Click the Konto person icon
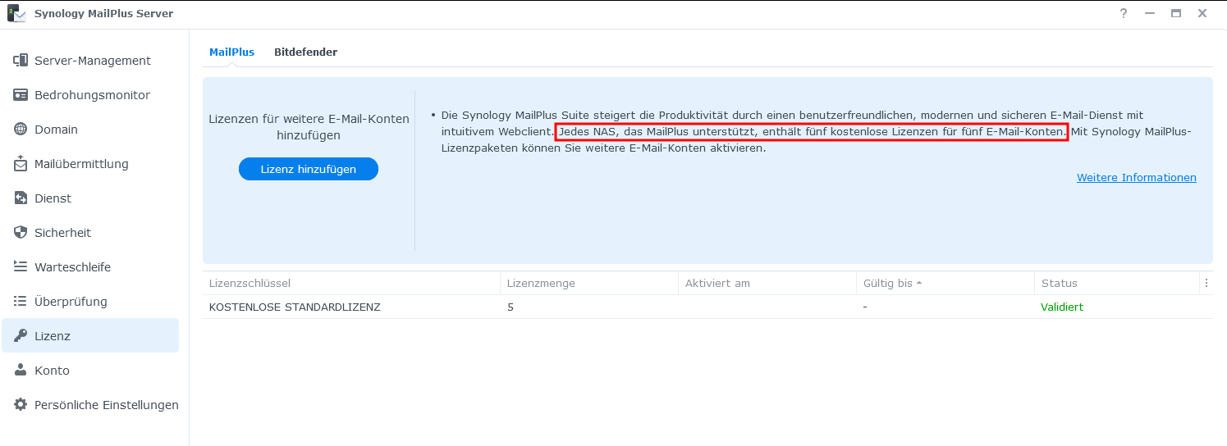This screenshot has width=1227, height=446. (x=21, y=371)
